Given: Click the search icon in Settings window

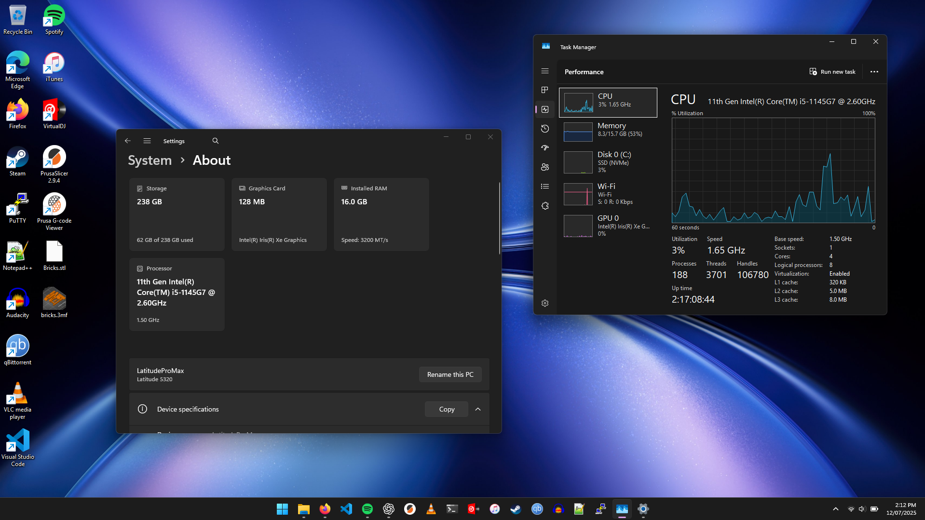Looking at the screenshot, I should [x=215, y=141].
